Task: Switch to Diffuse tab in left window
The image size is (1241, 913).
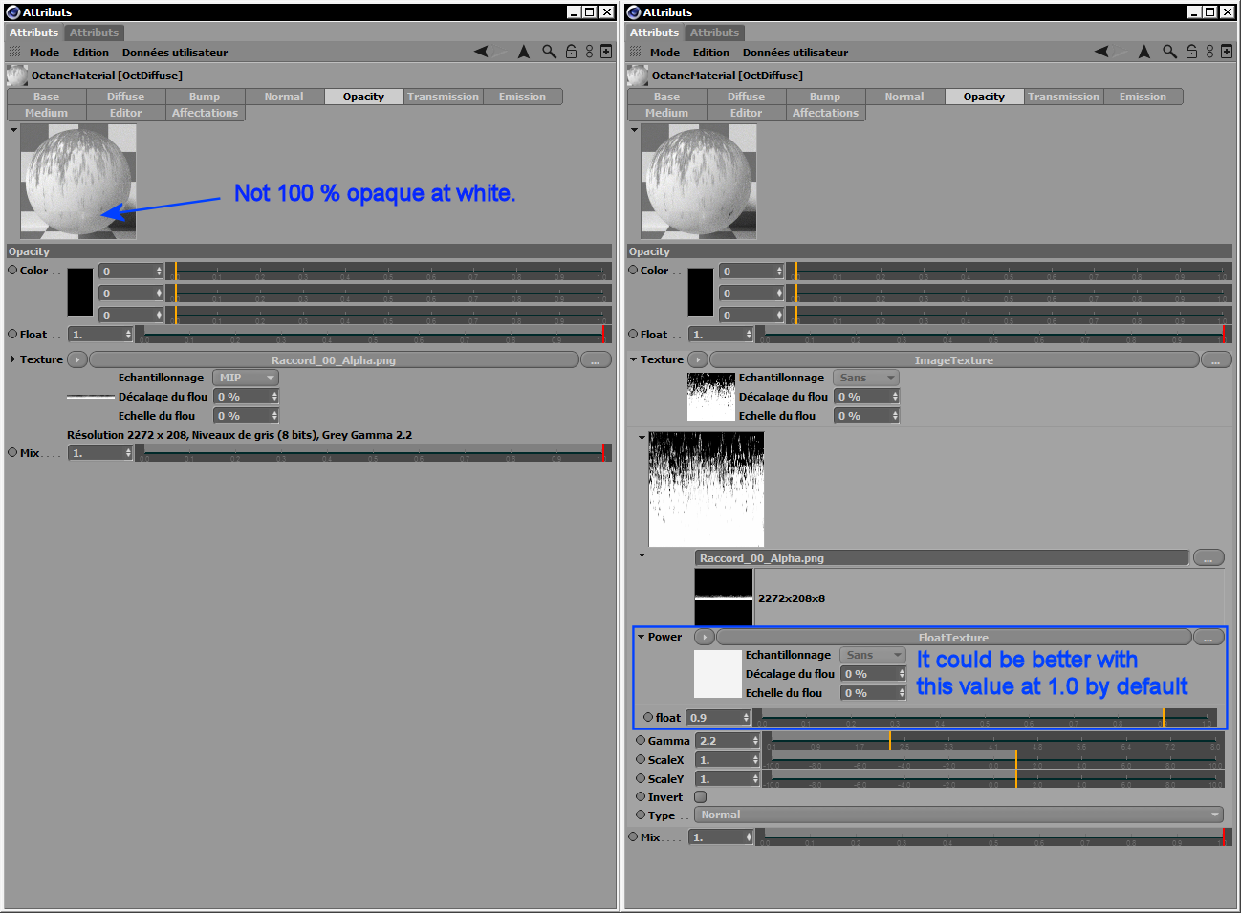Action: click(125, 97)
